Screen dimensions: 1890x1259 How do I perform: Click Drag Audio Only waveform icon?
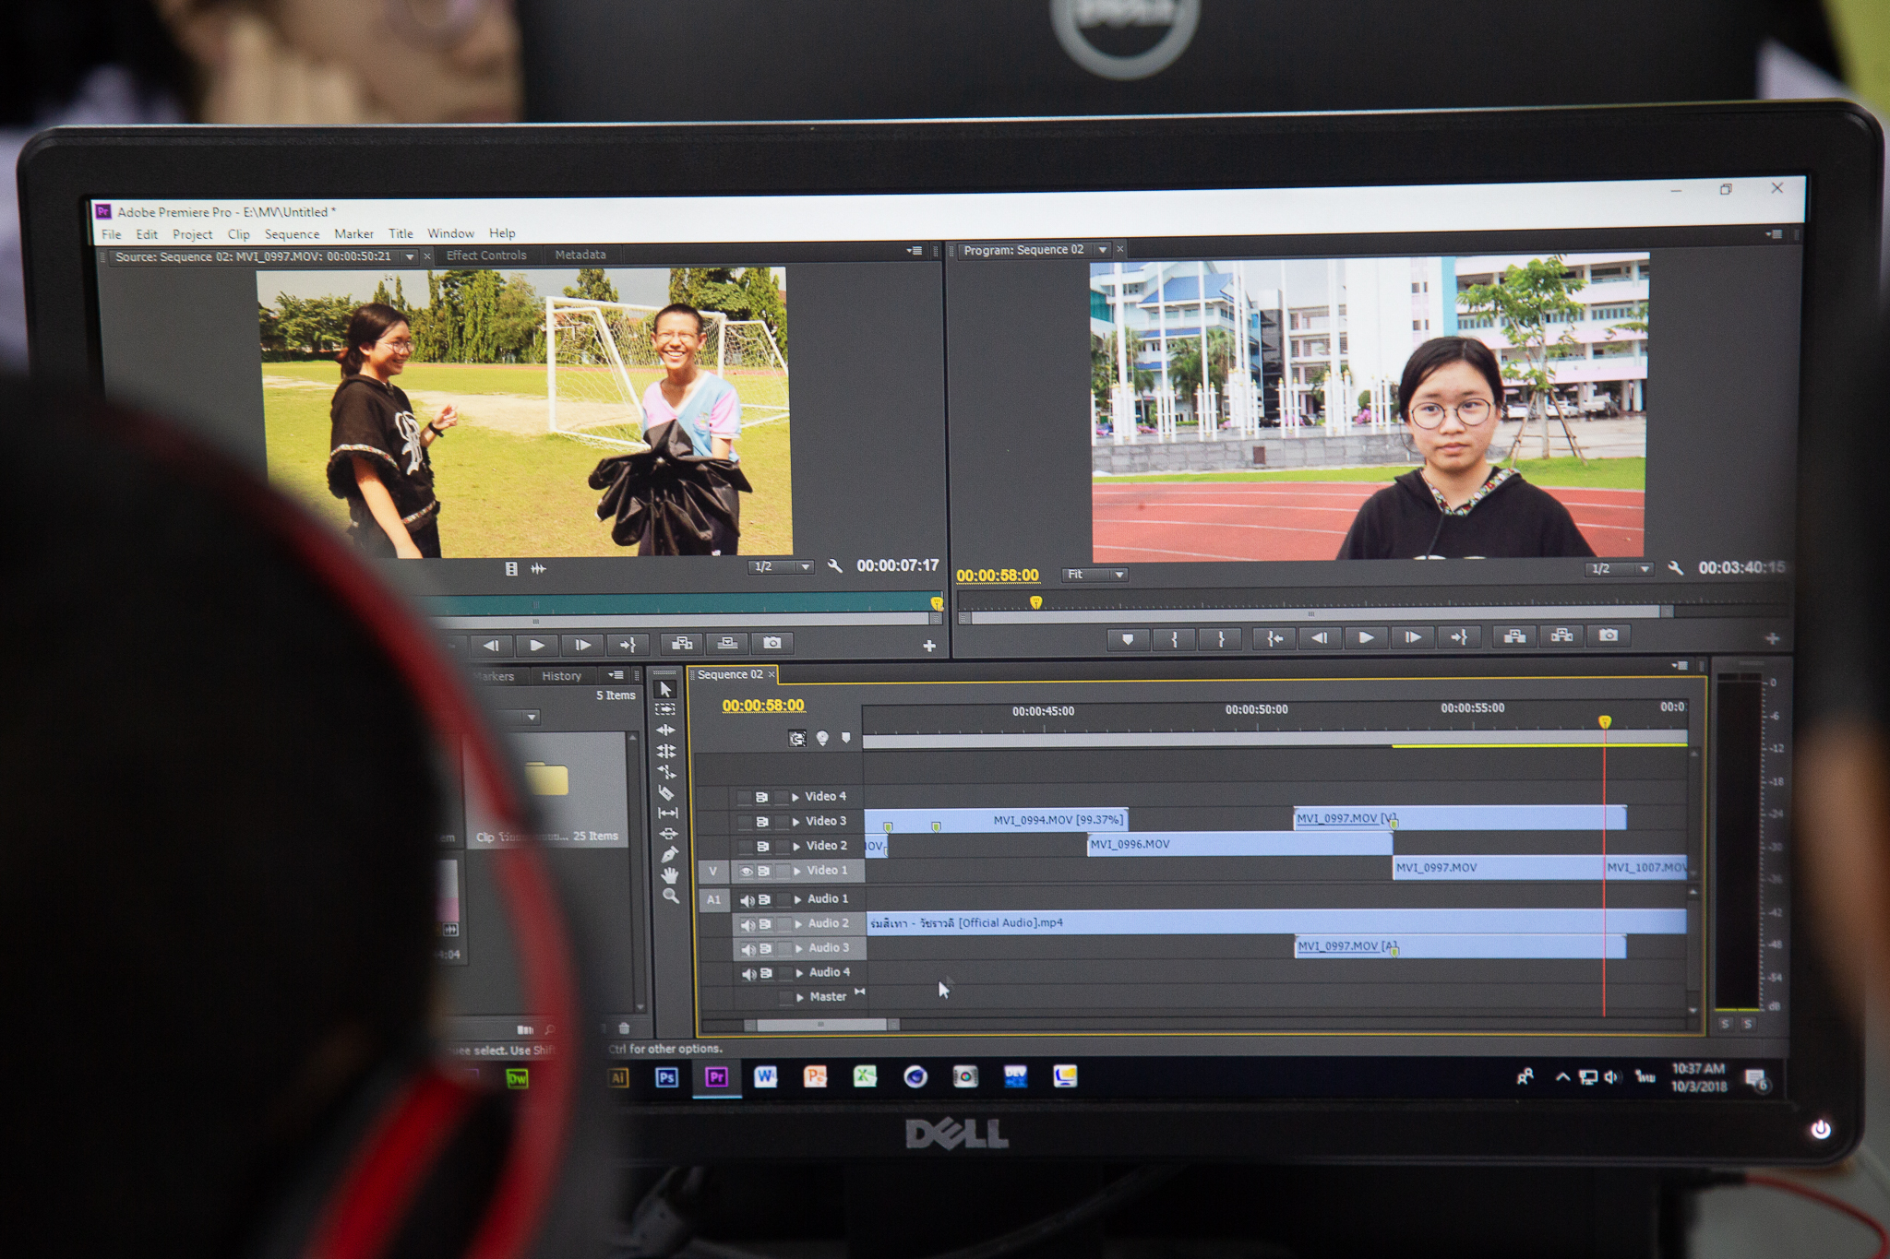539,569
